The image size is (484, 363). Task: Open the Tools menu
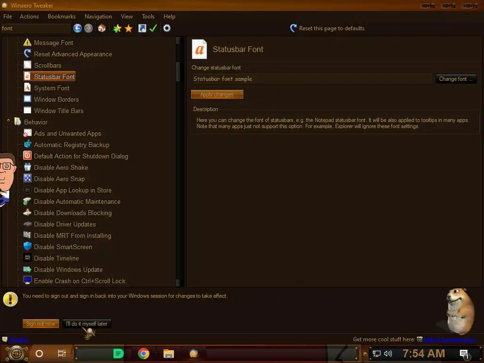click(x=148, y=17)
